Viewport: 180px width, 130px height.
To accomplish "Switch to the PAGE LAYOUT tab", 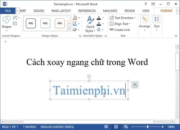I will [x=61, y=11].
